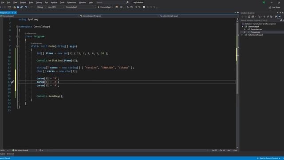
Task: Click the Switch Views icon in Solution Explorer
Action: pyautogui.click(x=252, y=17)
